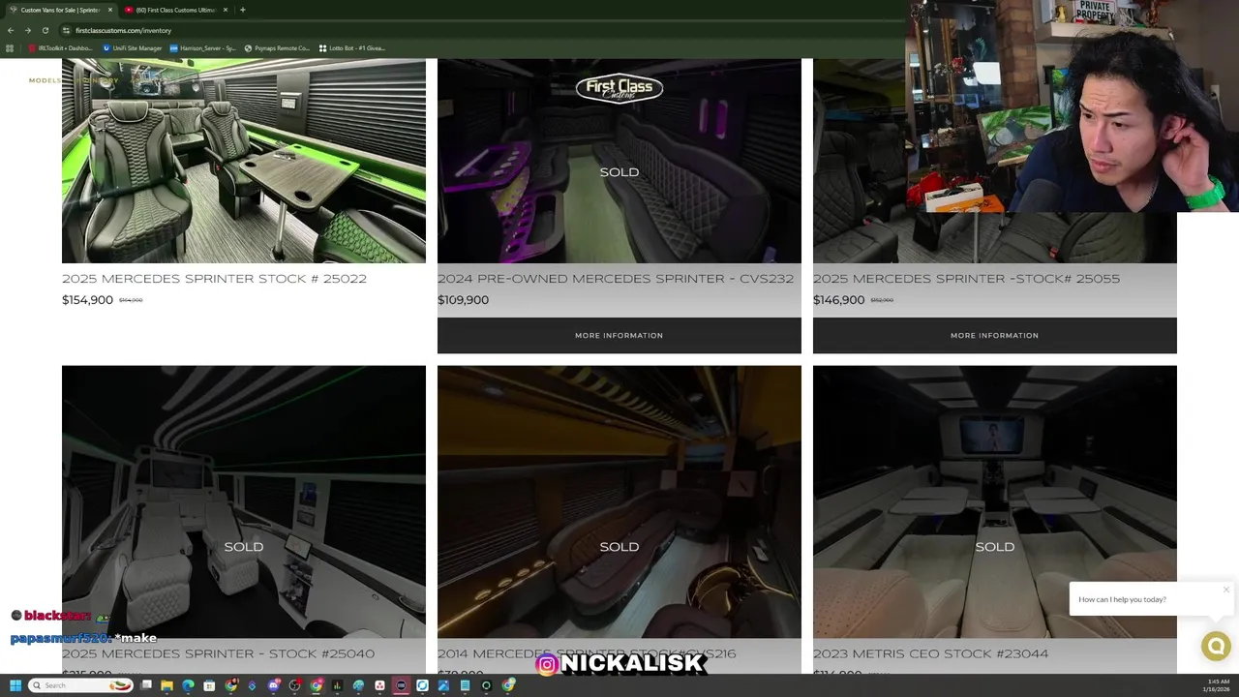Open the IRLToolkit Dashboard bookmark
Screen dimensions: 1239x697
[60, 47]
